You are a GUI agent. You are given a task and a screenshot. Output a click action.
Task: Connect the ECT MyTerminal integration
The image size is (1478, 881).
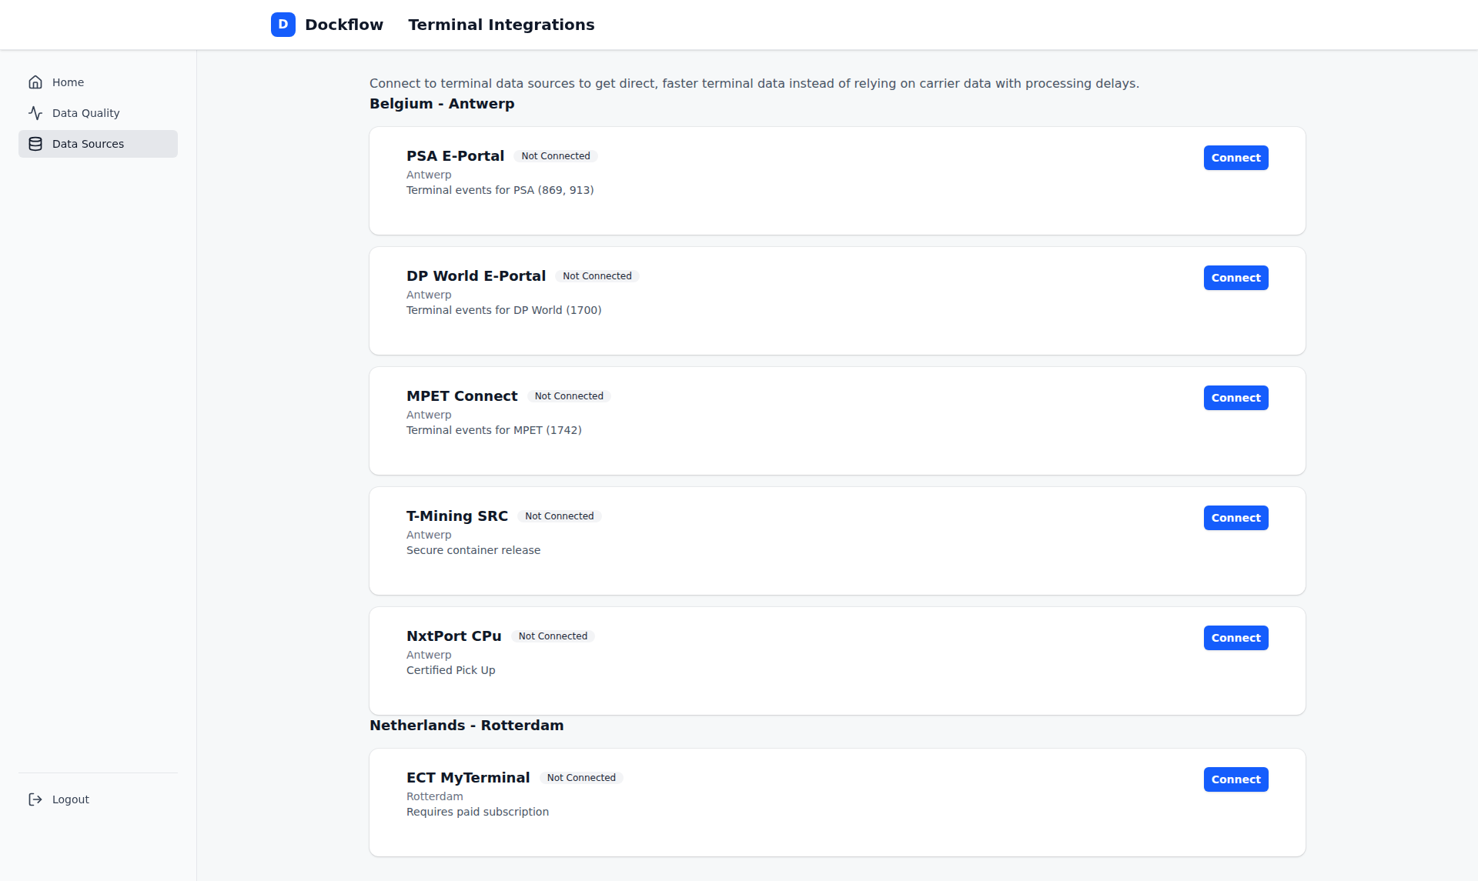click(1235, 779)
